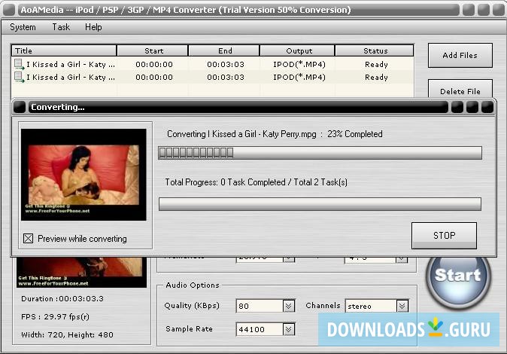Expand the Channels stereo dropdown arrow
The image size is (507, 354).
(402, 306)
